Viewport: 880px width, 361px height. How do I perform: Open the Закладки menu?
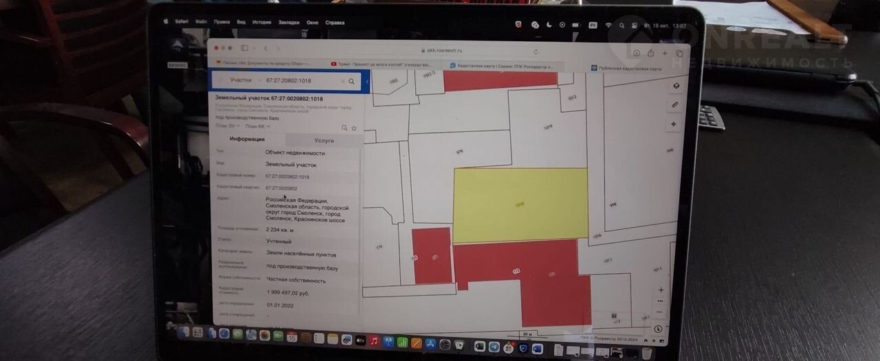pyautogui.click(x=289, y=22)
